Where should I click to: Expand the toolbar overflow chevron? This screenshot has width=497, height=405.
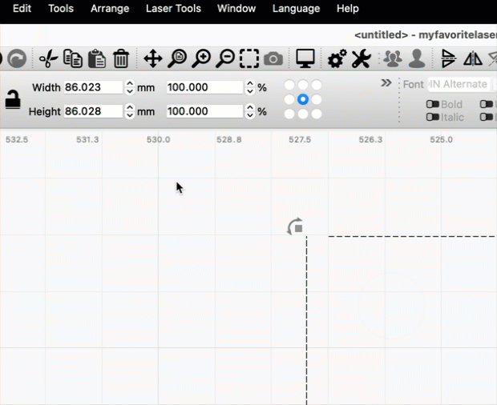tap(386, 83)
